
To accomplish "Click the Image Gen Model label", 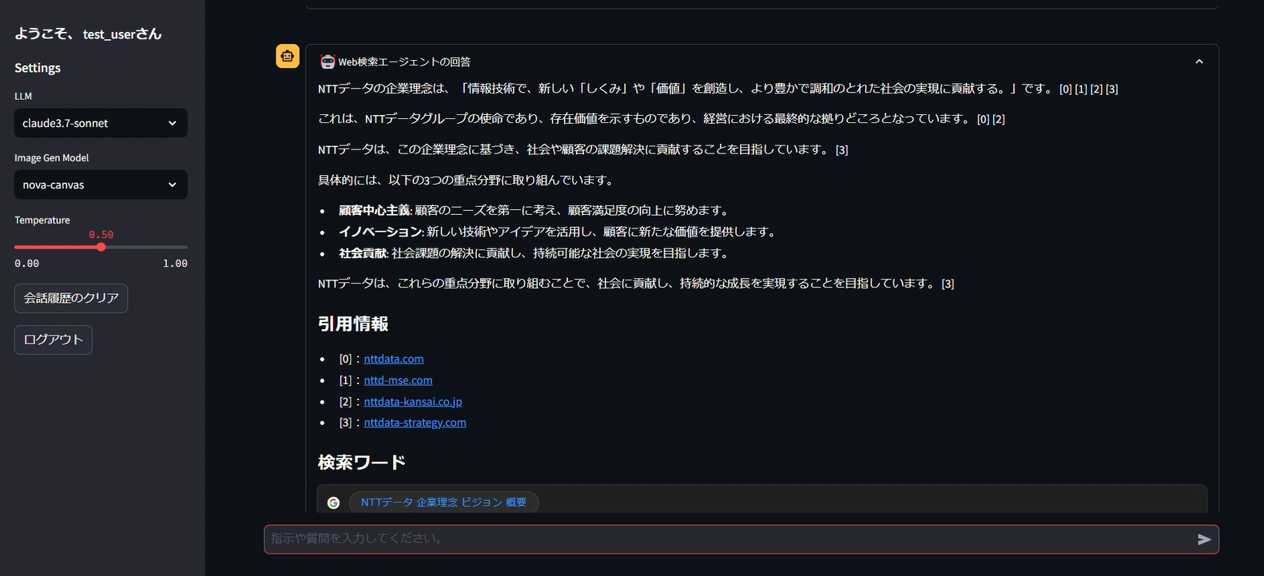I will tap(52, 158).
